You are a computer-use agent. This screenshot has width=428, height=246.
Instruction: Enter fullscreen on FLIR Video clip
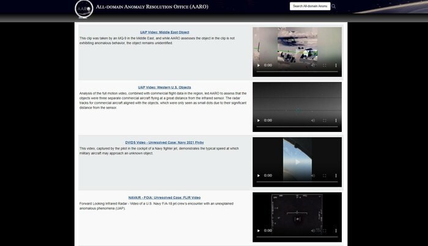(324, 231)
